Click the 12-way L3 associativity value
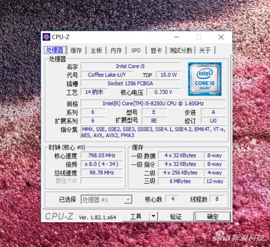 click(215, 181)
